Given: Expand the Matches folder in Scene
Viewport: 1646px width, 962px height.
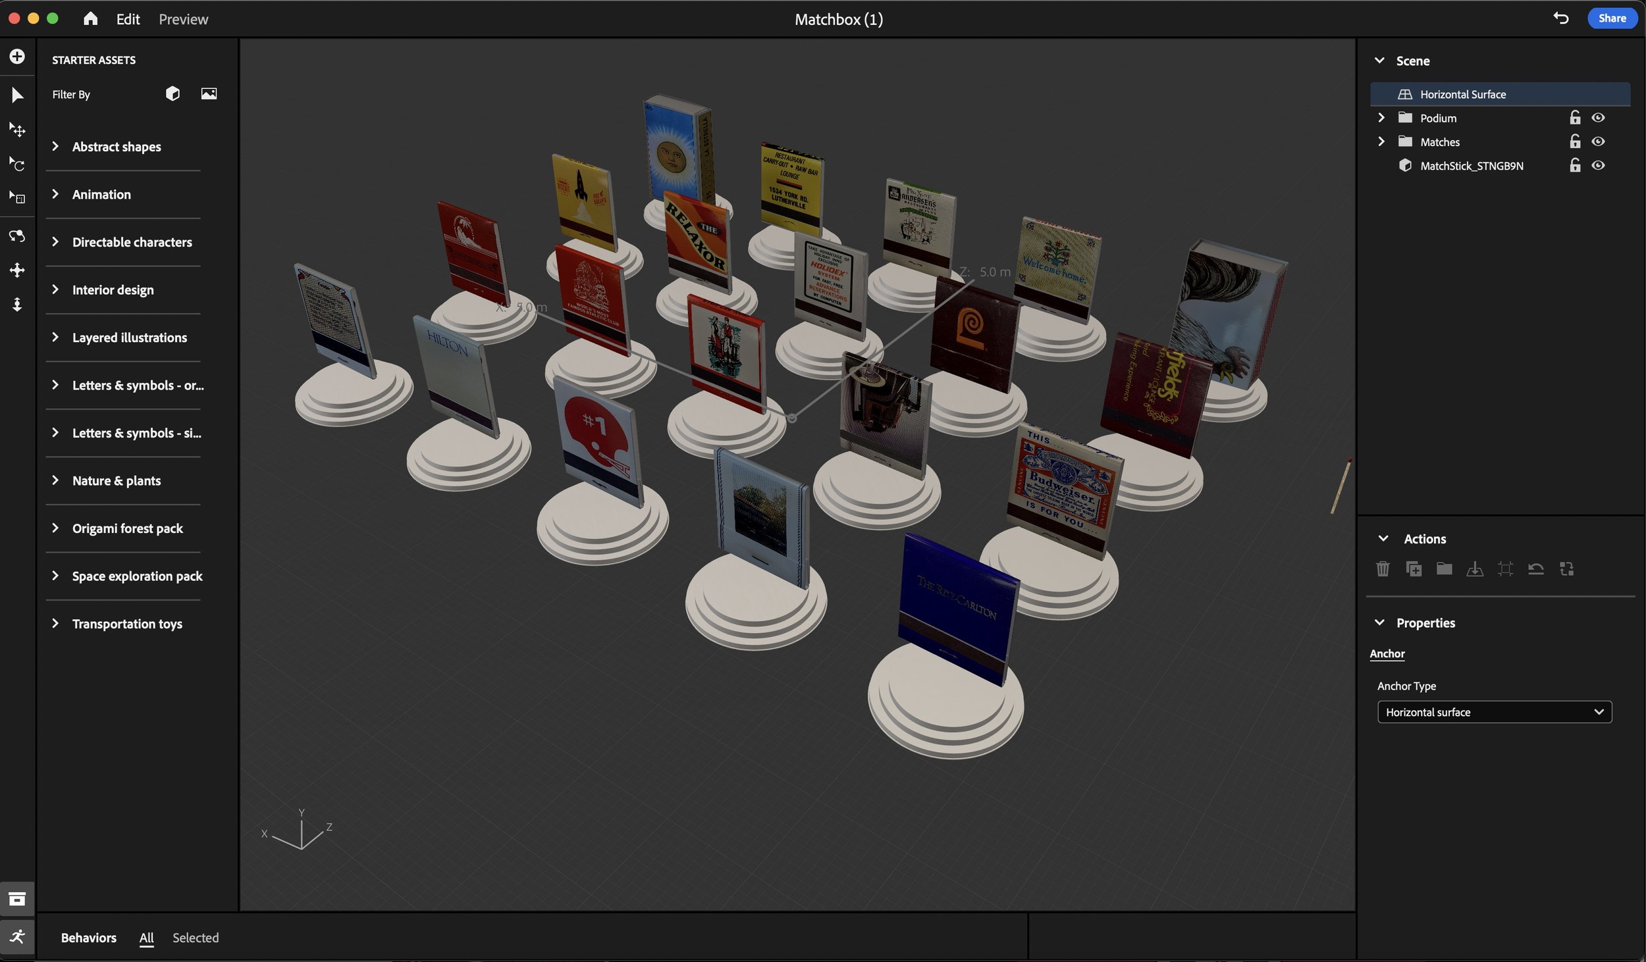Looking at the screenshot, I should click(1381, 141).
